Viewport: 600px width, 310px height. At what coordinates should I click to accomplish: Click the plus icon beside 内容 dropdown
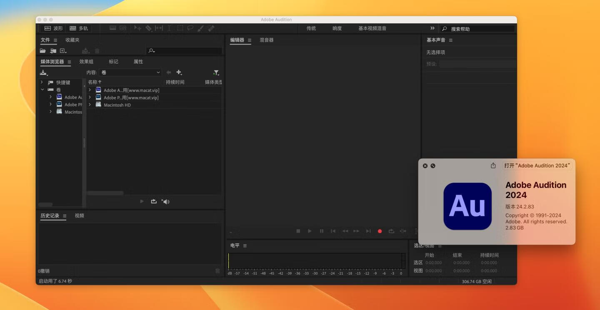coord(179,72)
